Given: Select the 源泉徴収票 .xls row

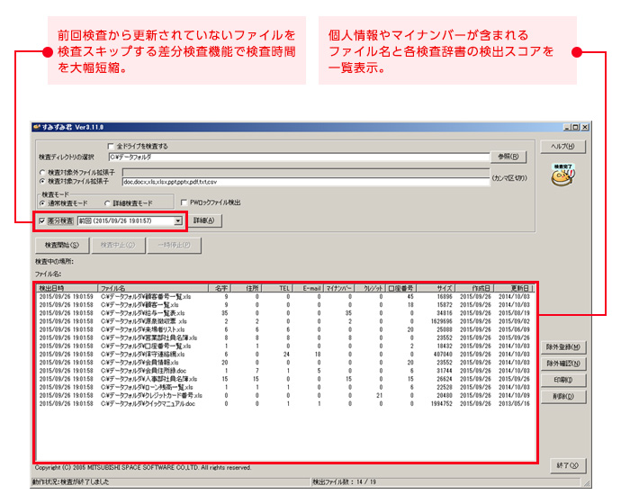Looking at the screenshot, I should pos(284,321).
